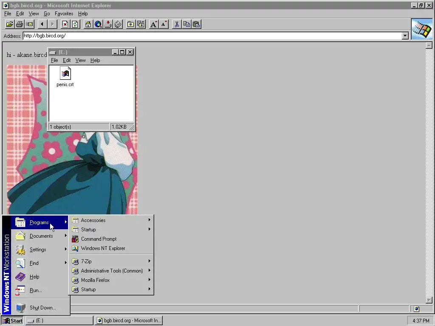
Task: Click the Print toolbar icon
Action: pos(20,24)
